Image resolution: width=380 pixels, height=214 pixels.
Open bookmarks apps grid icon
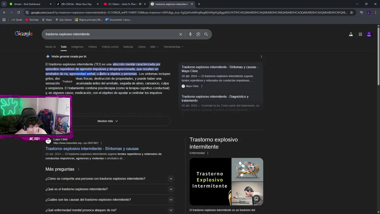[4, 20]
